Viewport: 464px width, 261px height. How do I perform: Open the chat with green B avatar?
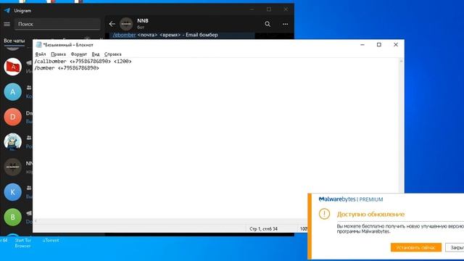coord(13,217)
